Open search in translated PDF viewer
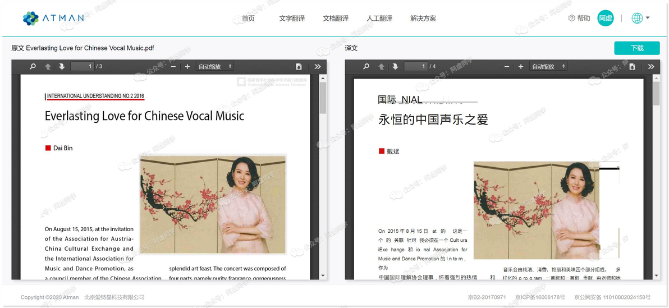This screenshot has width=669, height=308. point(366,67)
